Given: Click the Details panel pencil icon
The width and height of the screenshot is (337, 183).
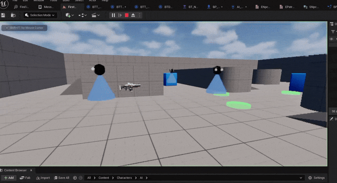Looking at the screenshot, I should [332, 119].
